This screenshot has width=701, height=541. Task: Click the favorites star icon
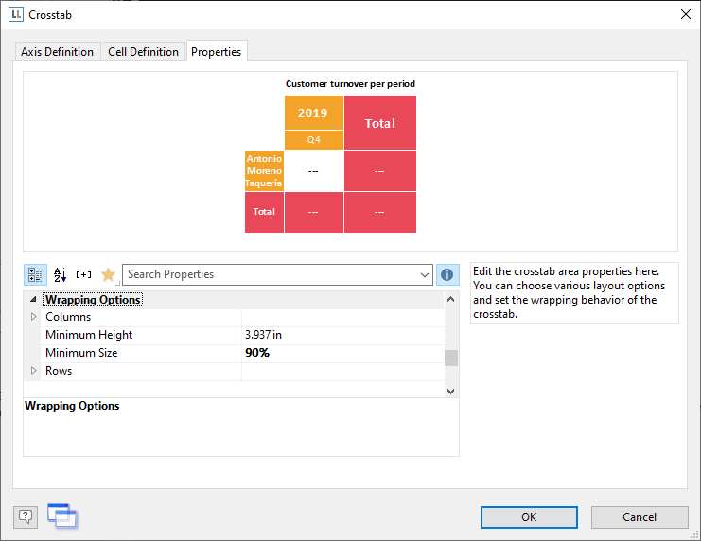pos(108,274)
